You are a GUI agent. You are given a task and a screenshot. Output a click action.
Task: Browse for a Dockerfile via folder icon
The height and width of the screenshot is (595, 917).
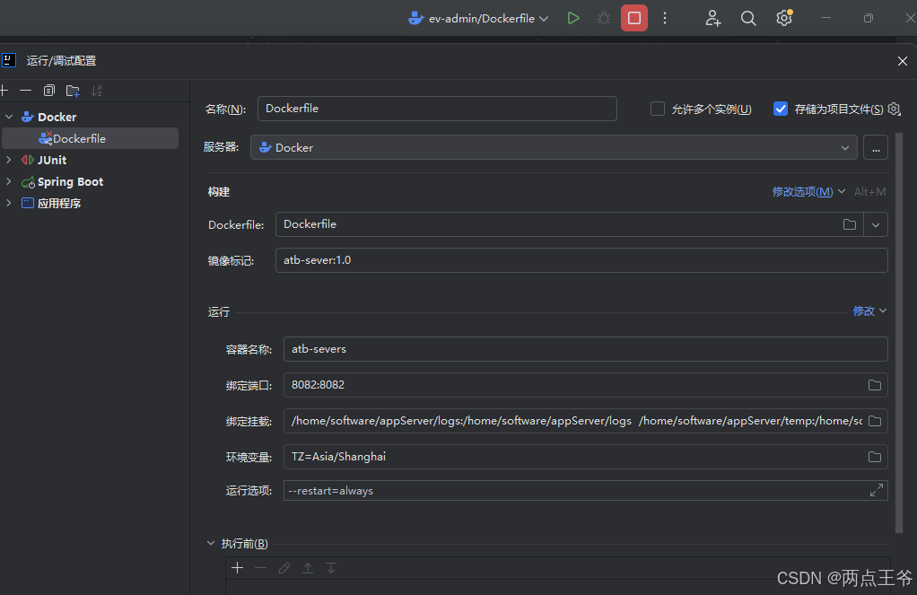(849, 223)
